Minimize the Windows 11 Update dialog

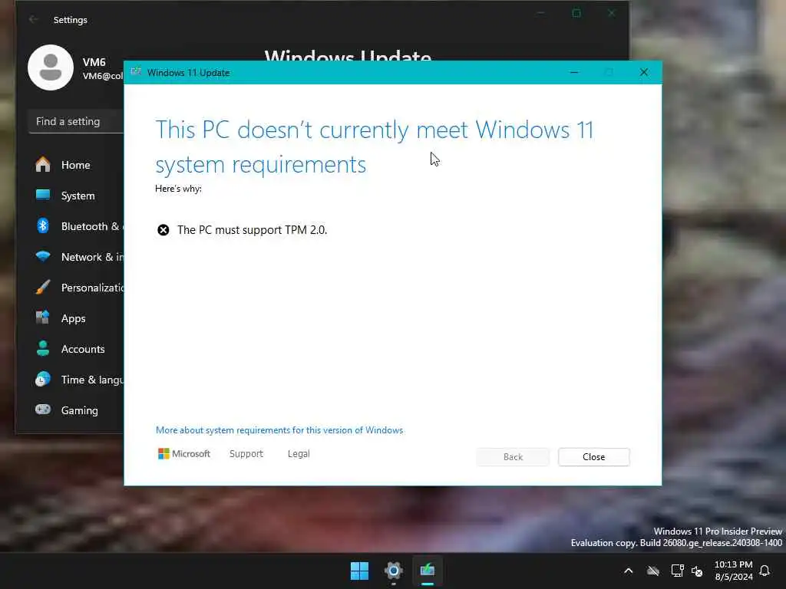click(574, 73)
